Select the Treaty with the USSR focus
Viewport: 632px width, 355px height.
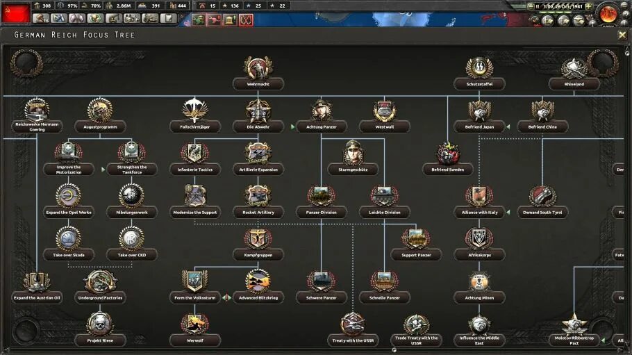point(353,330)
